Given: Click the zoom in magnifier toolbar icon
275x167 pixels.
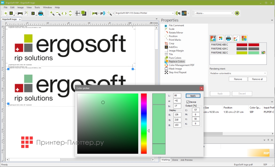Looking at the screenshot, I should point(52,13).
